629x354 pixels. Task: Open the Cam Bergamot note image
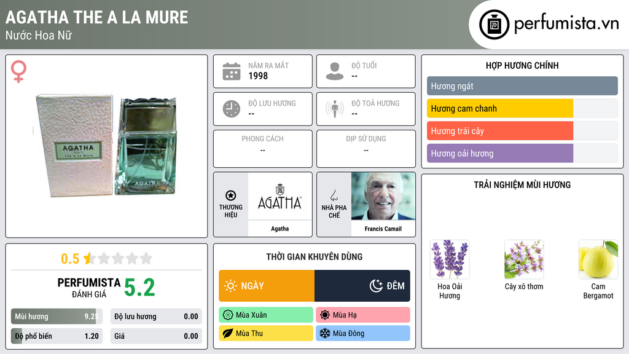[x=598, y=259]
